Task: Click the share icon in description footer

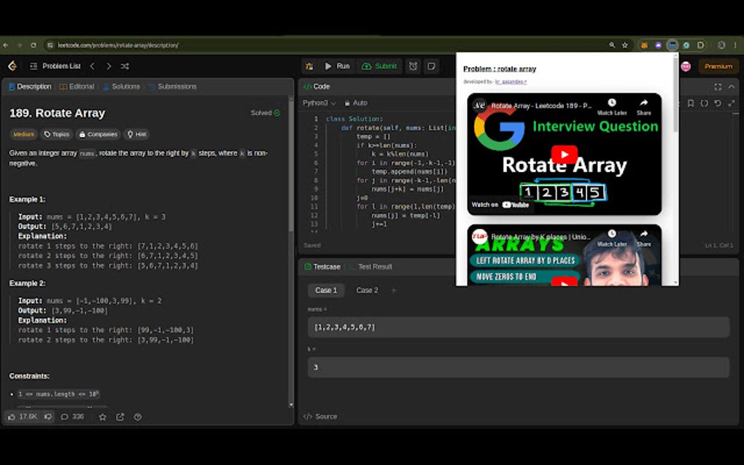Action: (120, 417)
